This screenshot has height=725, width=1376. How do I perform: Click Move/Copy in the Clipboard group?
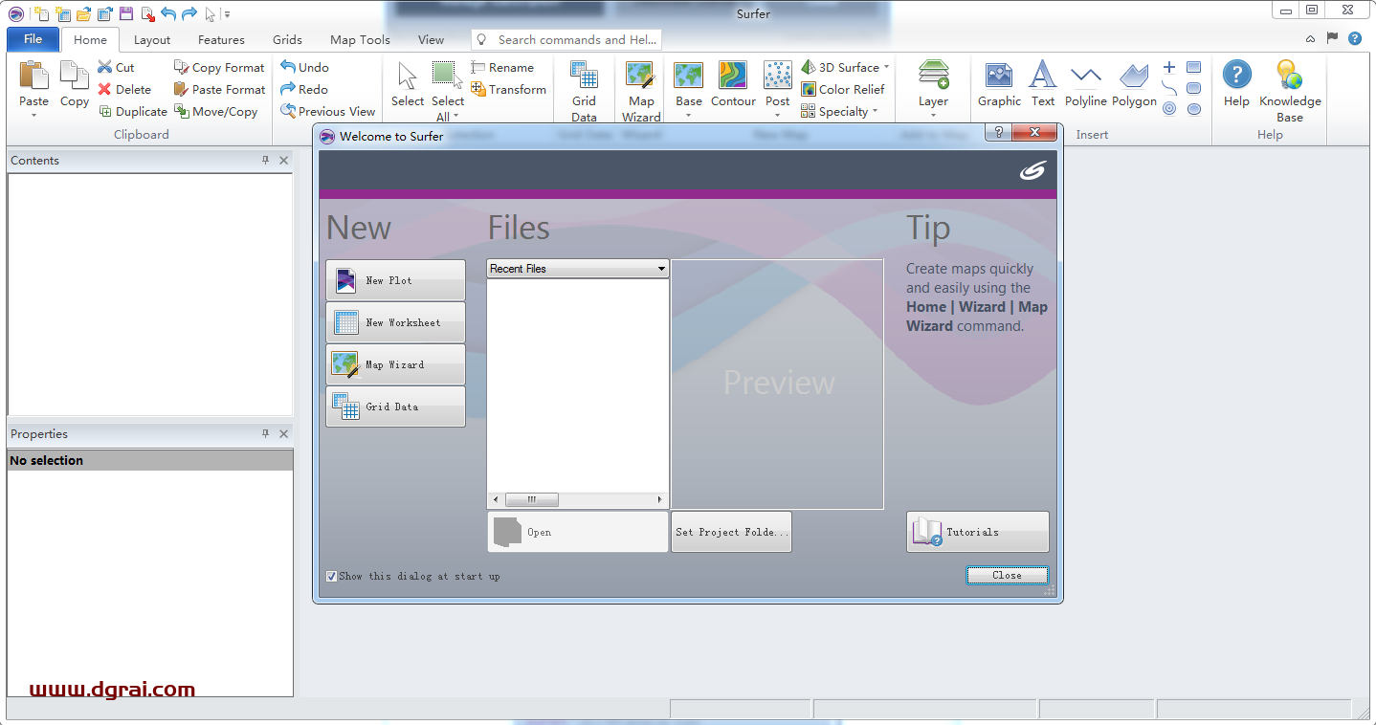216,111
